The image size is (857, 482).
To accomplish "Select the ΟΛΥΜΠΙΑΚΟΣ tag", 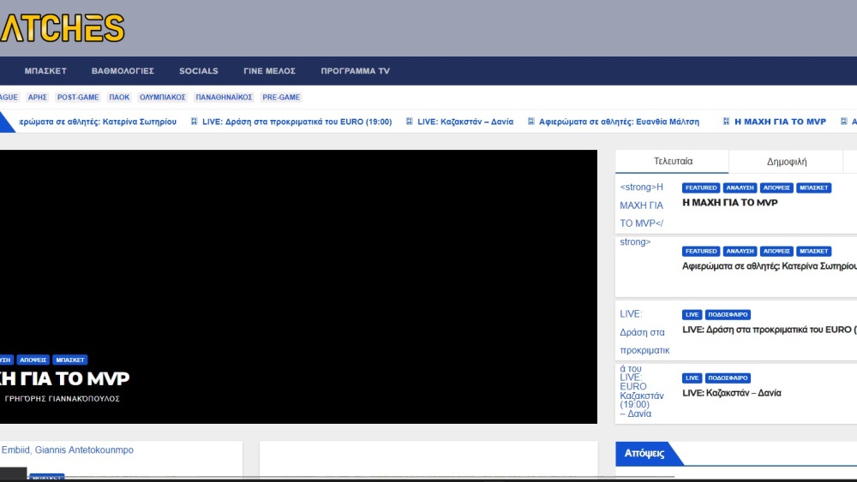I will click(x=163, y=98).
